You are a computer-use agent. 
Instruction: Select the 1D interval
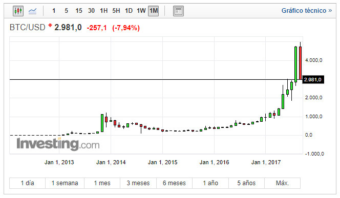tap(129, 11)
